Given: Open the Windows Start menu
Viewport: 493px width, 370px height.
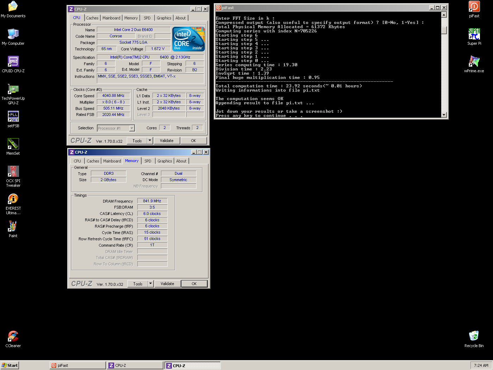Looking at the screenshot, I should 10,365.
